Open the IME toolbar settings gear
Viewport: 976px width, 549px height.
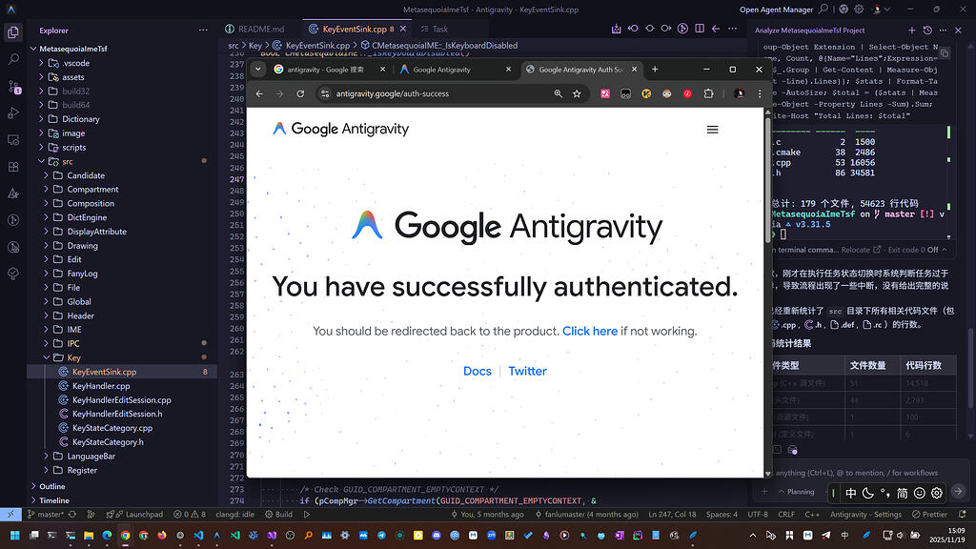tap(937, 493)
